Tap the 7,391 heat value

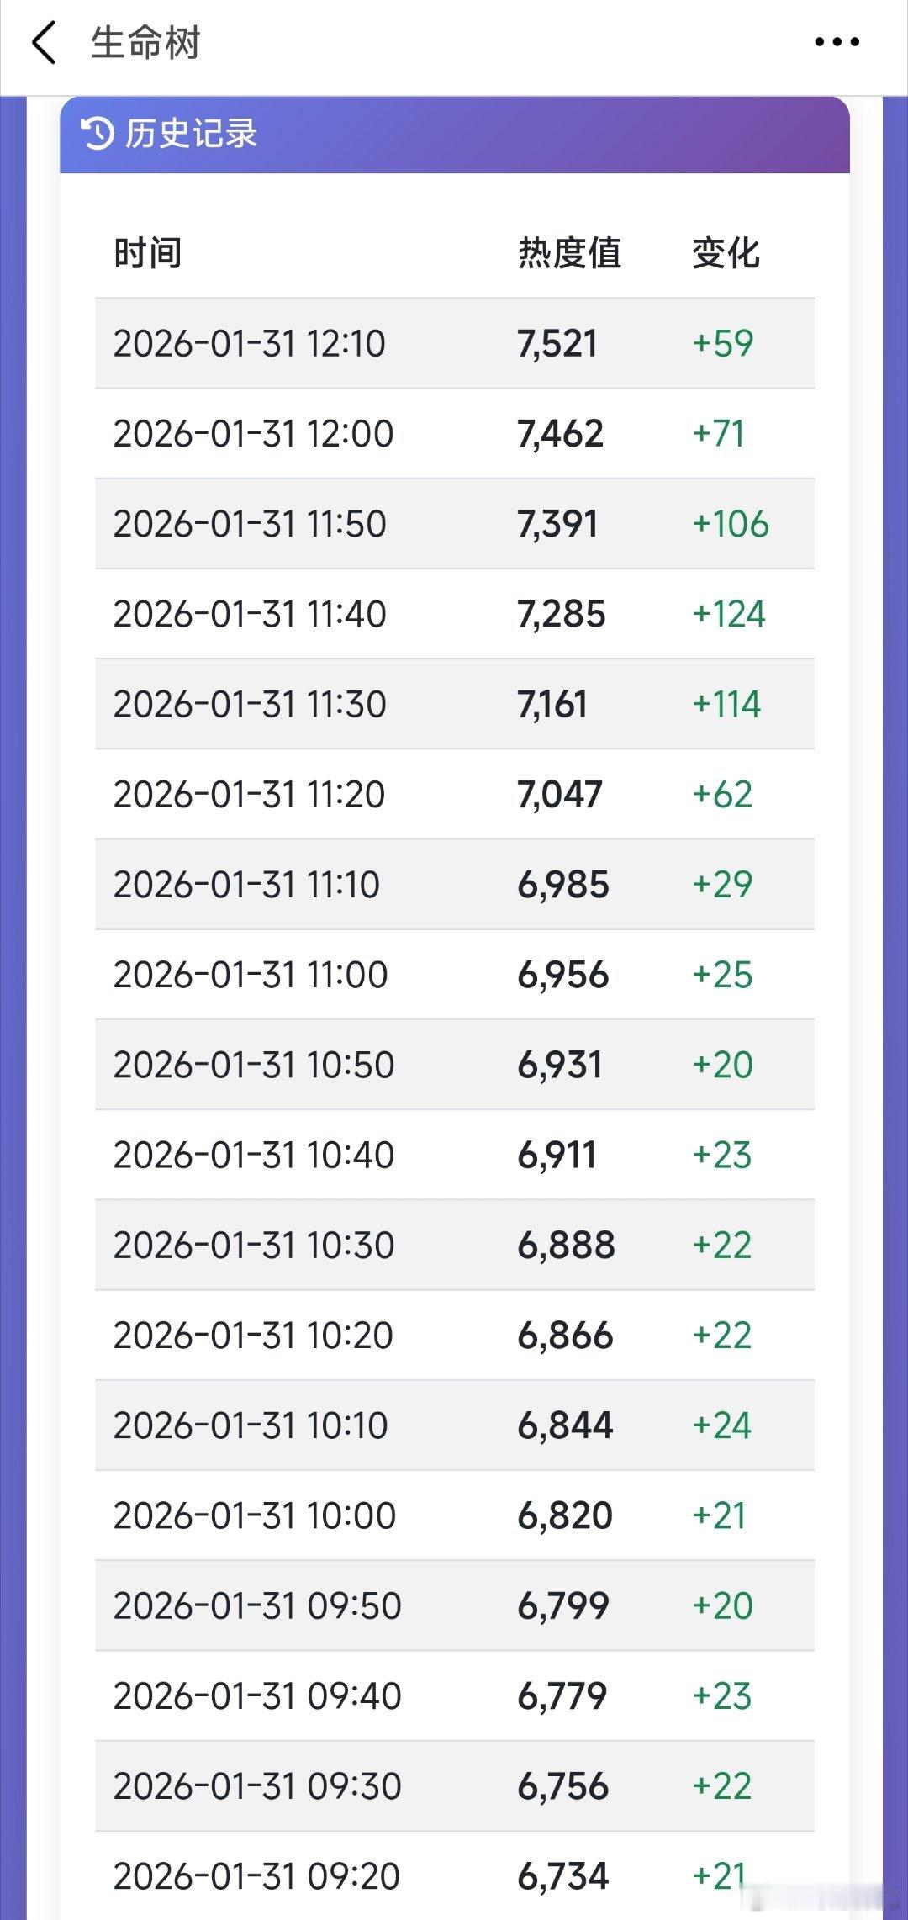pyautogui.click(x=557, y=524)
